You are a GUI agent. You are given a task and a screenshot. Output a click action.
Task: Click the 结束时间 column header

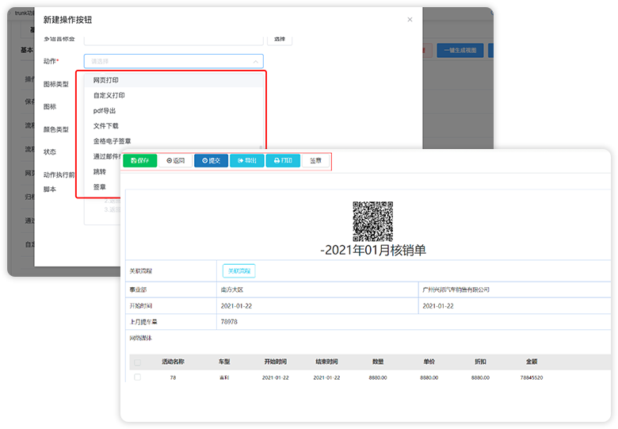point(326,362)
